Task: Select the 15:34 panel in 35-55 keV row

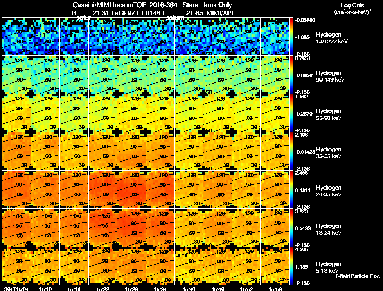Action: 160,151
